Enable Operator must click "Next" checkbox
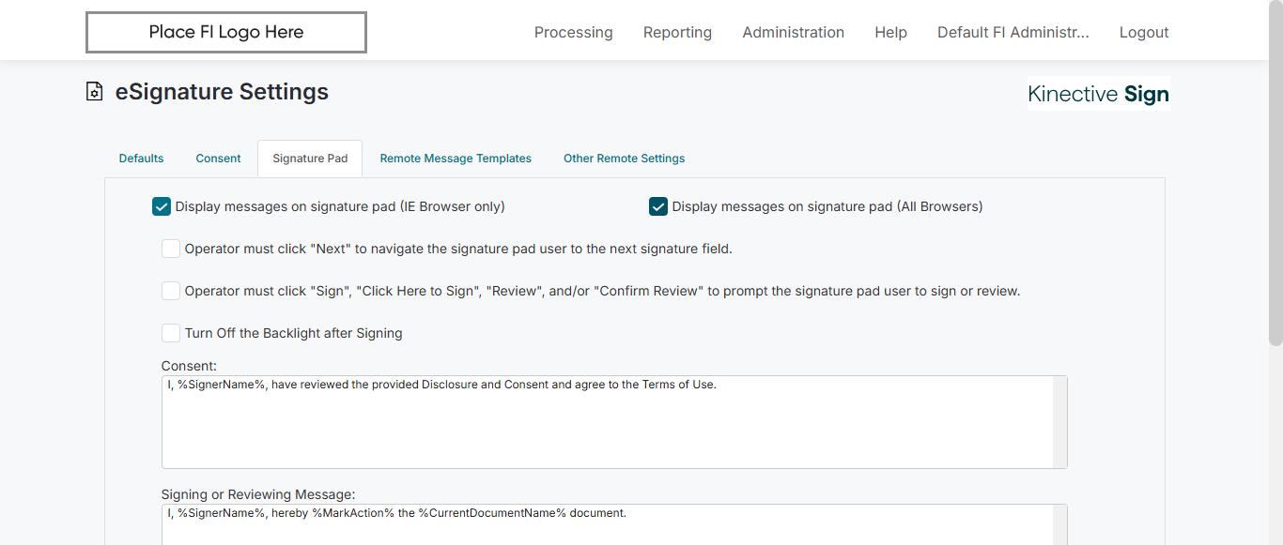 coord(171,249)
